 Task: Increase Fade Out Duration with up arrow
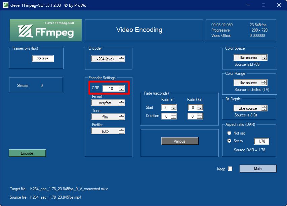click(200, 115)
